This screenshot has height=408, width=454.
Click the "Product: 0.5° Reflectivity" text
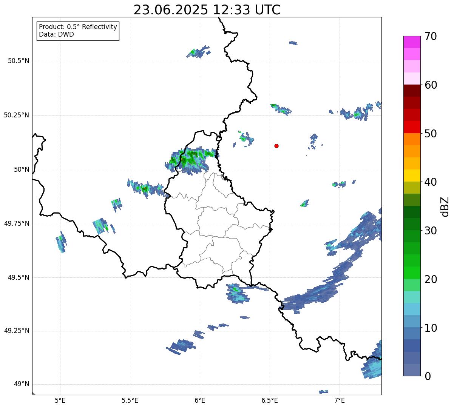[x=78, y=27]
